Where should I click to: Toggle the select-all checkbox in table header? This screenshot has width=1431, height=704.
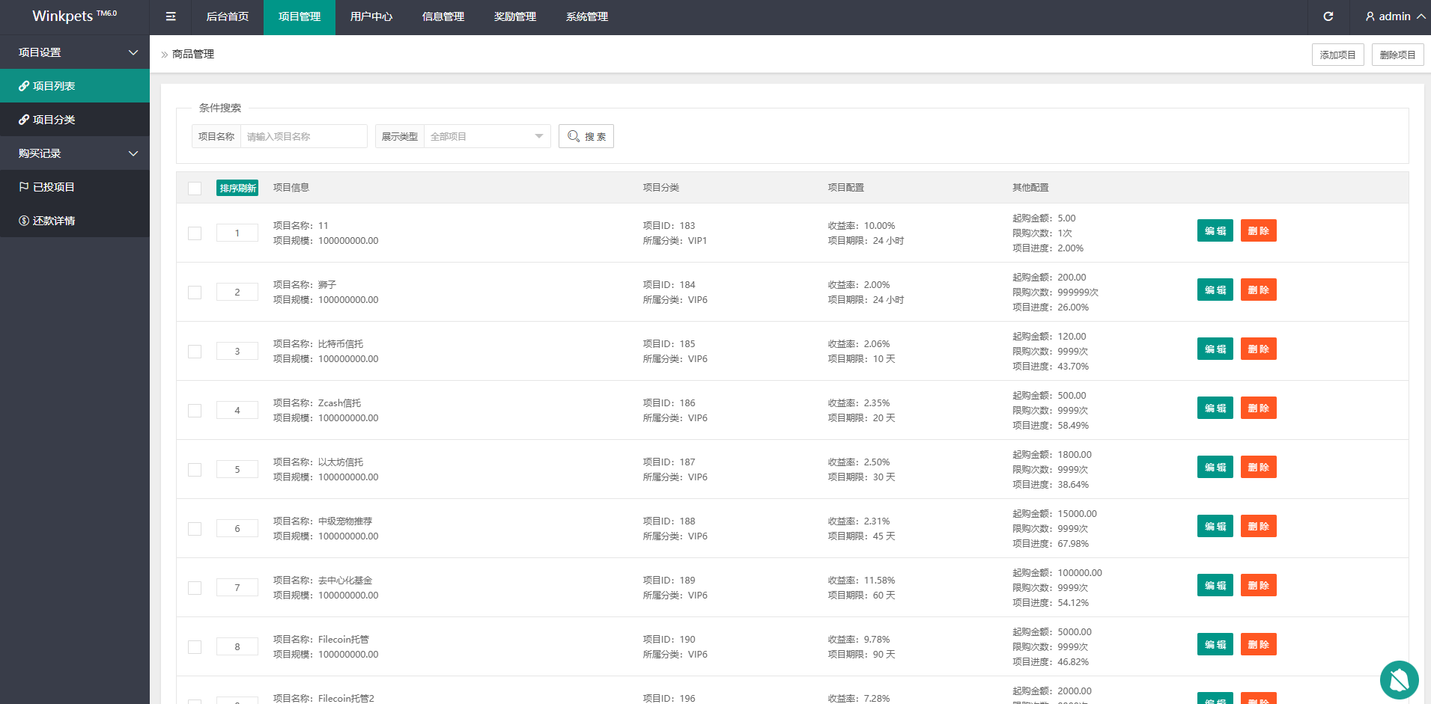195,188
